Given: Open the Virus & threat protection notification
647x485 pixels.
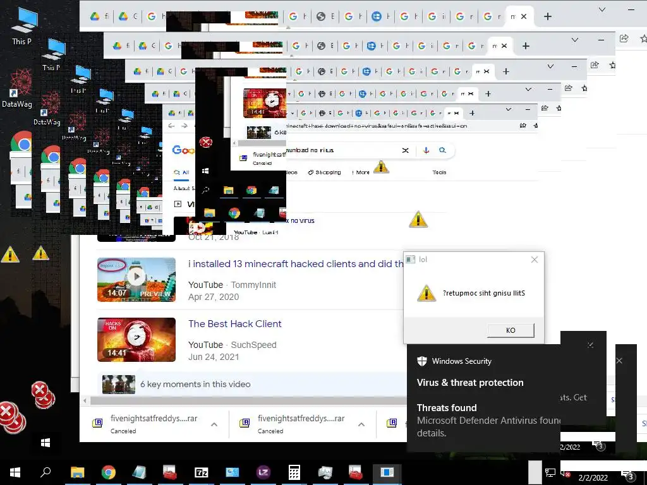Looking at the screenshot, I should 470,383.
